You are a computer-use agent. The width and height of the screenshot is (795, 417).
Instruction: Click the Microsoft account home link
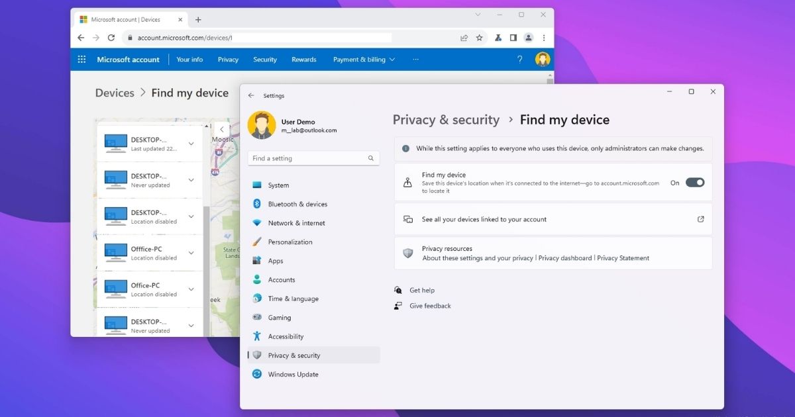click(129, 60)
